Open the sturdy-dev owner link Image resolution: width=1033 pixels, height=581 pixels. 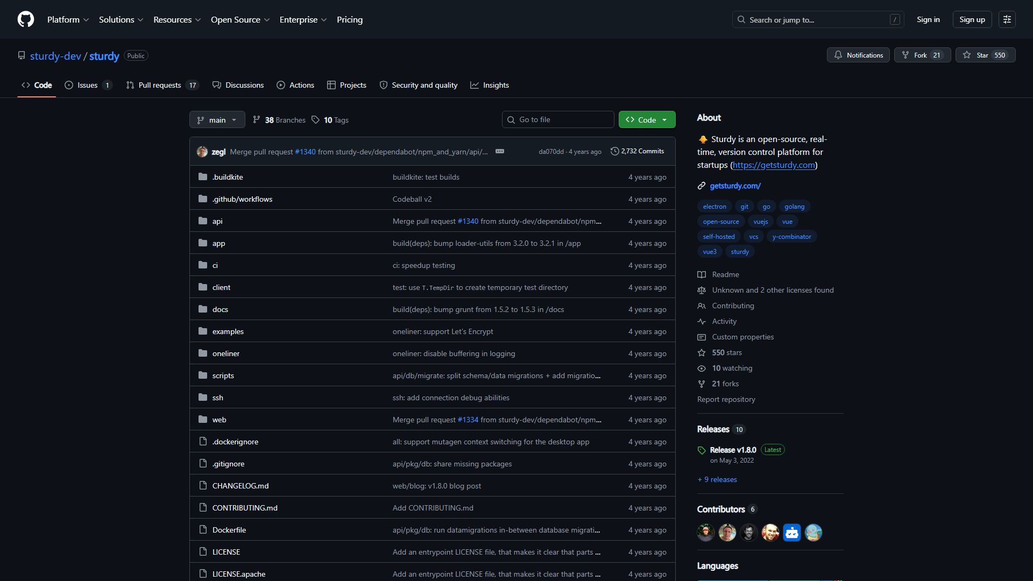(x=55, y=56)
